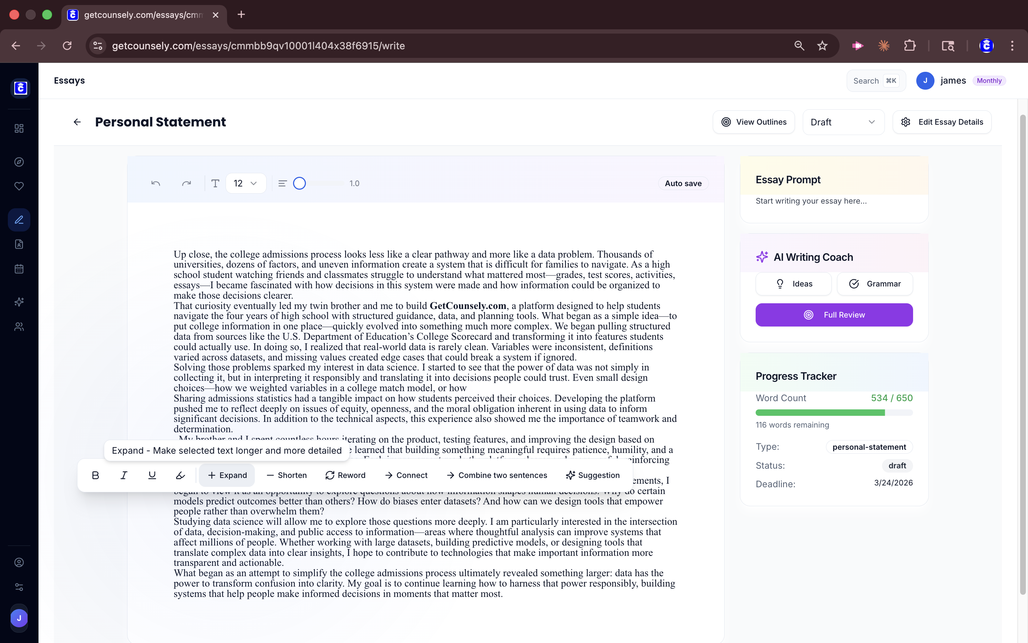This screenshot has height=643, width=1028.
Task: Open Edit Essay Details
Action: [x=941, y=122]
